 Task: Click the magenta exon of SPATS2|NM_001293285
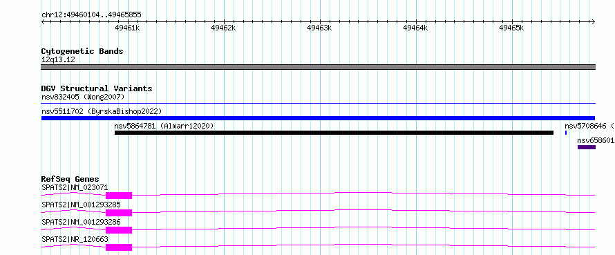[119, 213]
